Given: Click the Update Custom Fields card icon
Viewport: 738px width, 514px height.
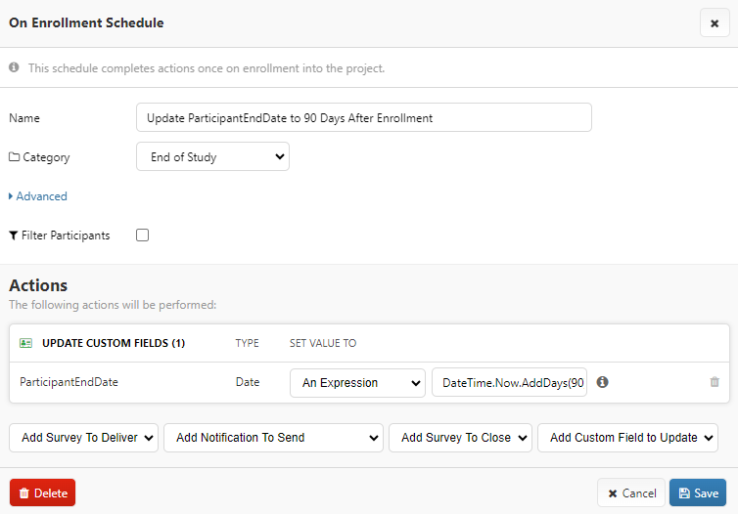Looking at the screenshot, I should 25,343.
